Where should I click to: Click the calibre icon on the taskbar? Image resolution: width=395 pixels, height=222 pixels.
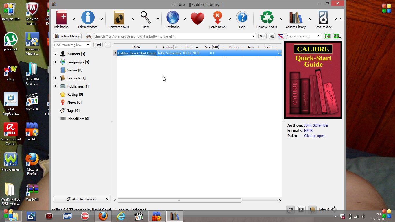pos(175,216)
